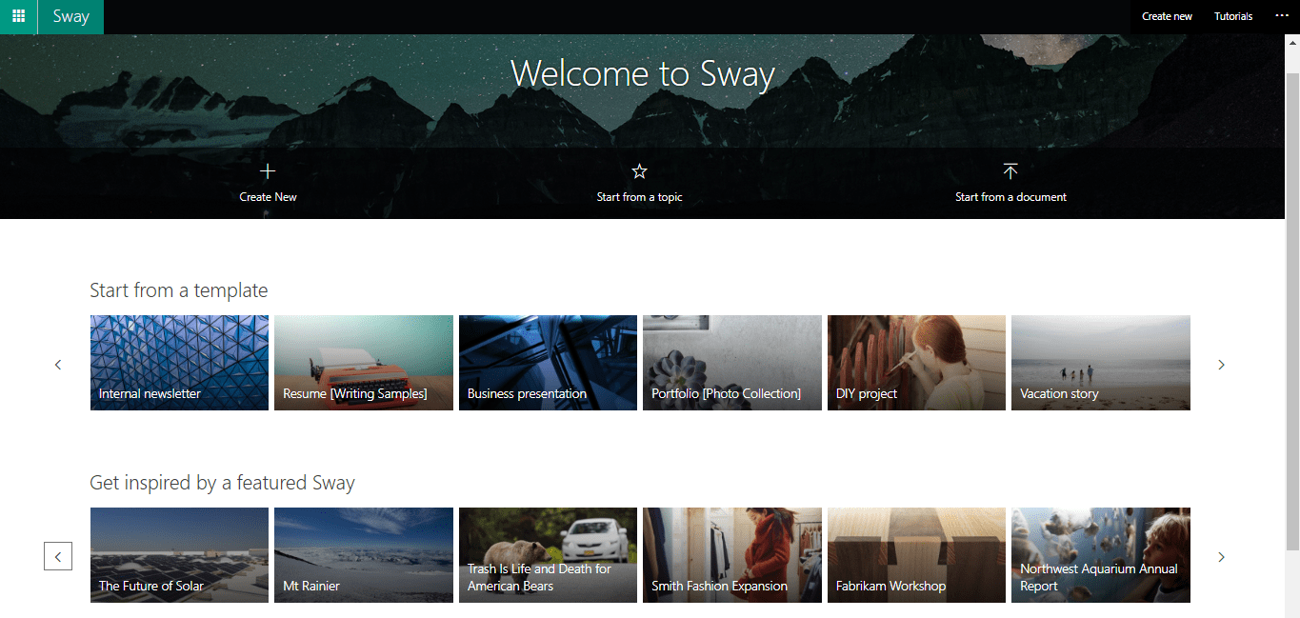Show previous featured Sways with left arrow
1300x618 pixels.
pos(58,556)
